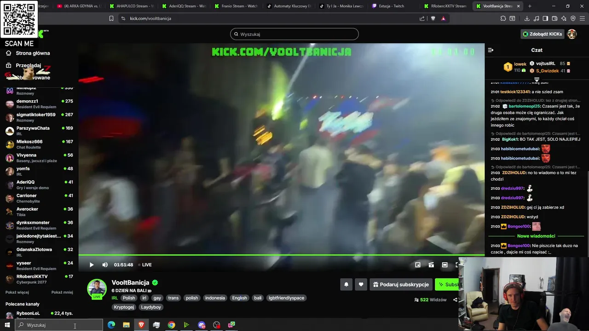Follow VooltBanicja with heart button
This screenshot has height=331, width=589.
point(361,285)
